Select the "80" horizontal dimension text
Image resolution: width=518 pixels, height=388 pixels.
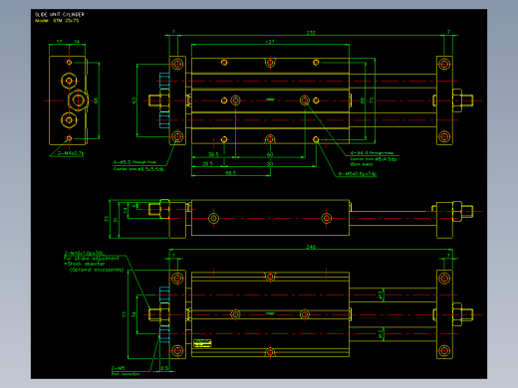(270, 163)
